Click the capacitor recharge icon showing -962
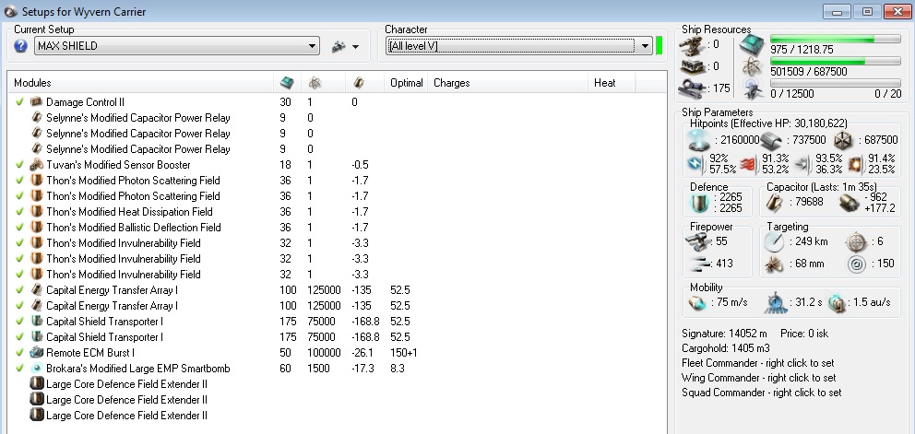915x434 pixels. (x=850, y=203)
